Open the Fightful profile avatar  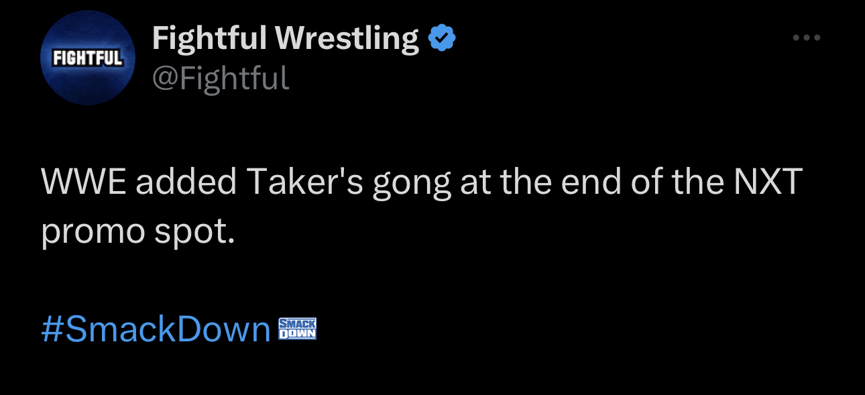[88, 58]
